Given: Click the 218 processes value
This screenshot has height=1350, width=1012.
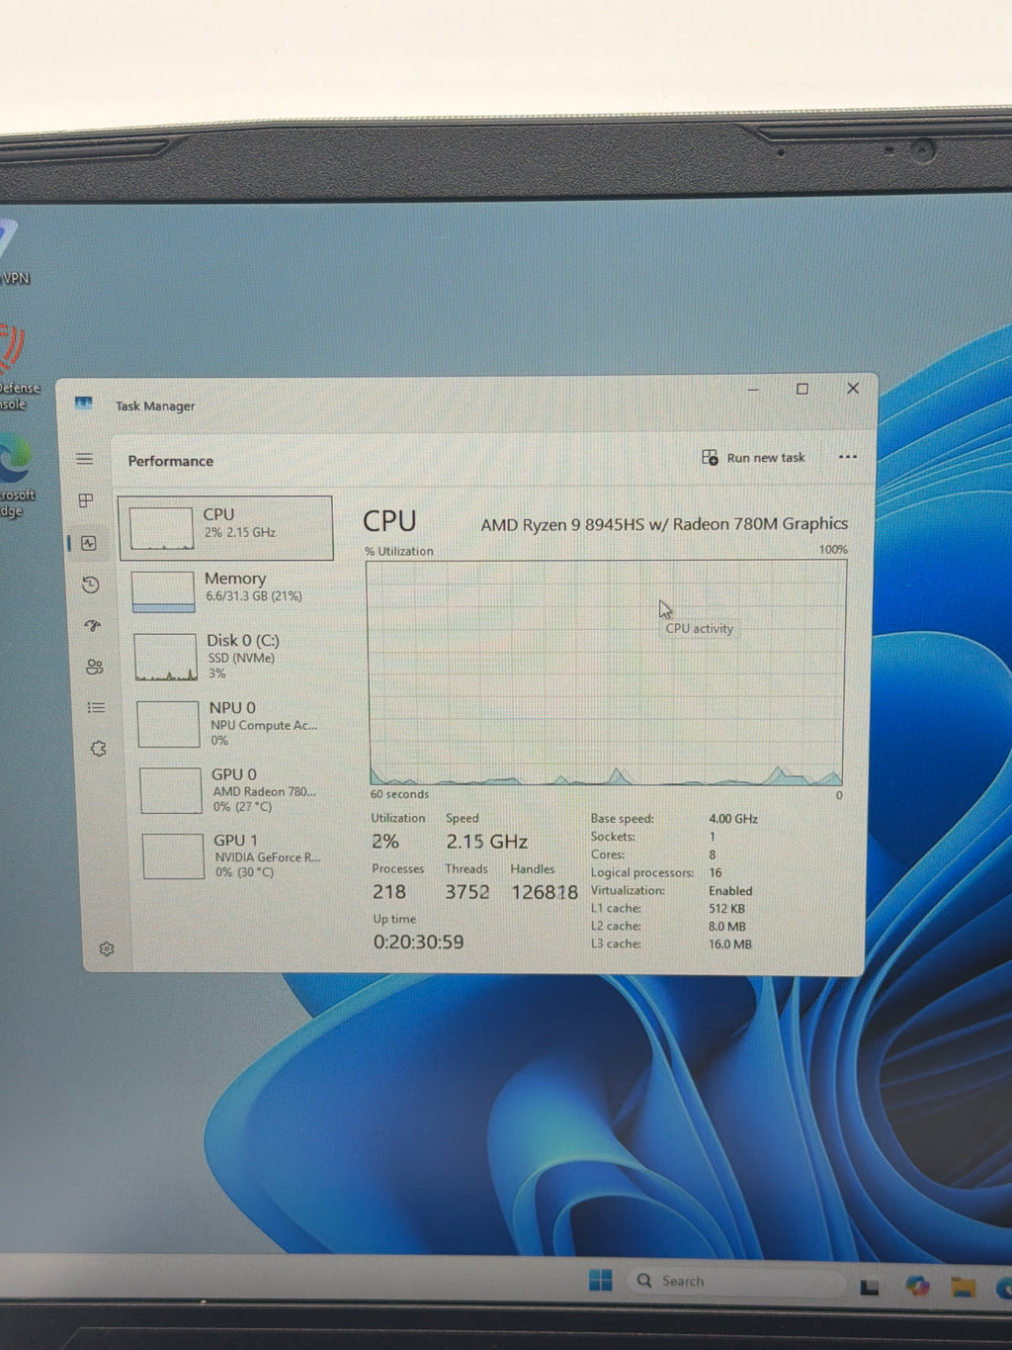Looking at the screenshot, I should pos(389,892).
